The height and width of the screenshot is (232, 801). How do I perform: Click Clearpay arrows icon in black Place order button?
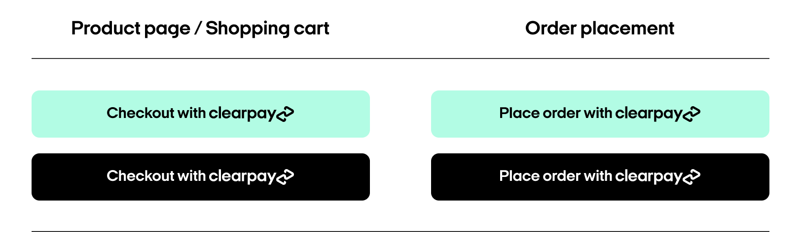[692, 177]
